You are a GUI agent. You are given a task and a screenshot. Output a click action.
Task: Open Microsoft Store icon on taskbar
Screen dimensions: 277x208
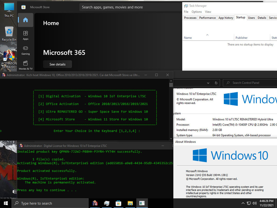click(118, 203)
